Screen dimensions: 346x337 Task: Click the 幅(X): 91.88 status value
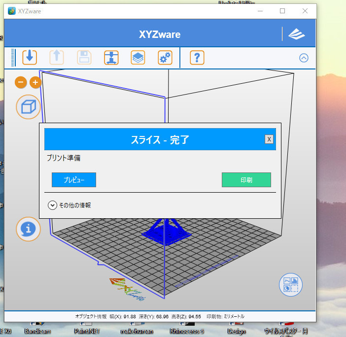point(123,317)
